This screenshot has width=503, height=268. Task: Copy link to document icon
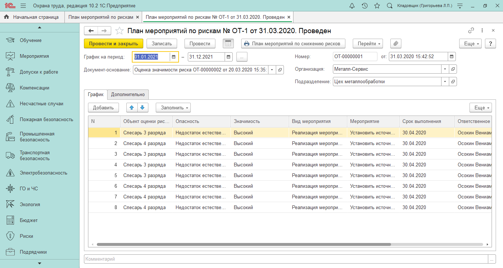[471, 31]
